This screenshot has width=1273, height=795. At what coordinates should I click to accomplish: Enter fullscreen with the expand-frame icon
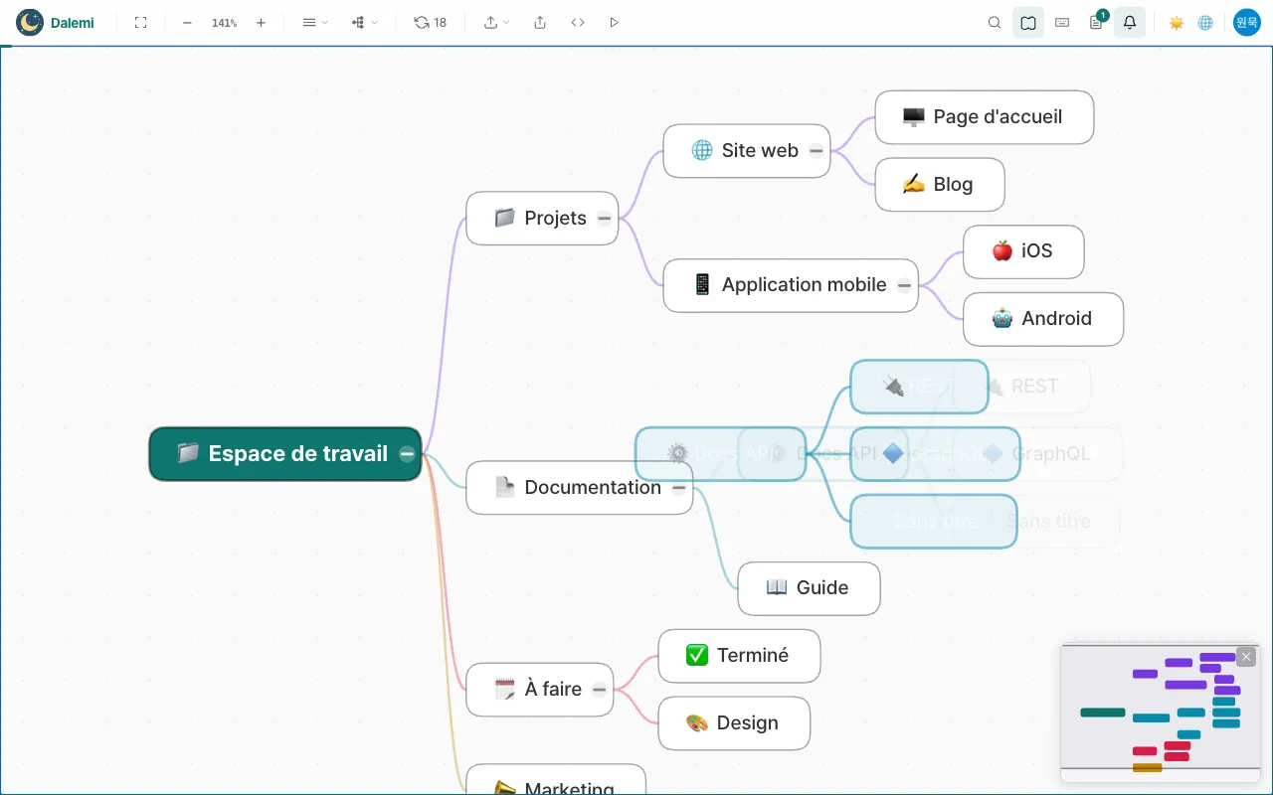(x=140, y=22)
